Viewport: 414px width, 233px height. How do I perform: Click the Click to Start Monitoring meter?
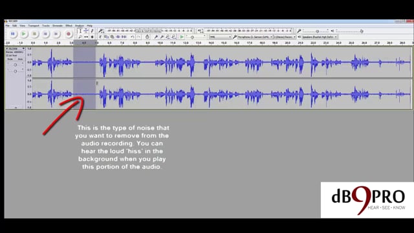tap(148, 31)
